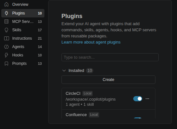Click the MCP Servers stack icon
The width and height of the screenshot is (177, 129).
point(6,22)
